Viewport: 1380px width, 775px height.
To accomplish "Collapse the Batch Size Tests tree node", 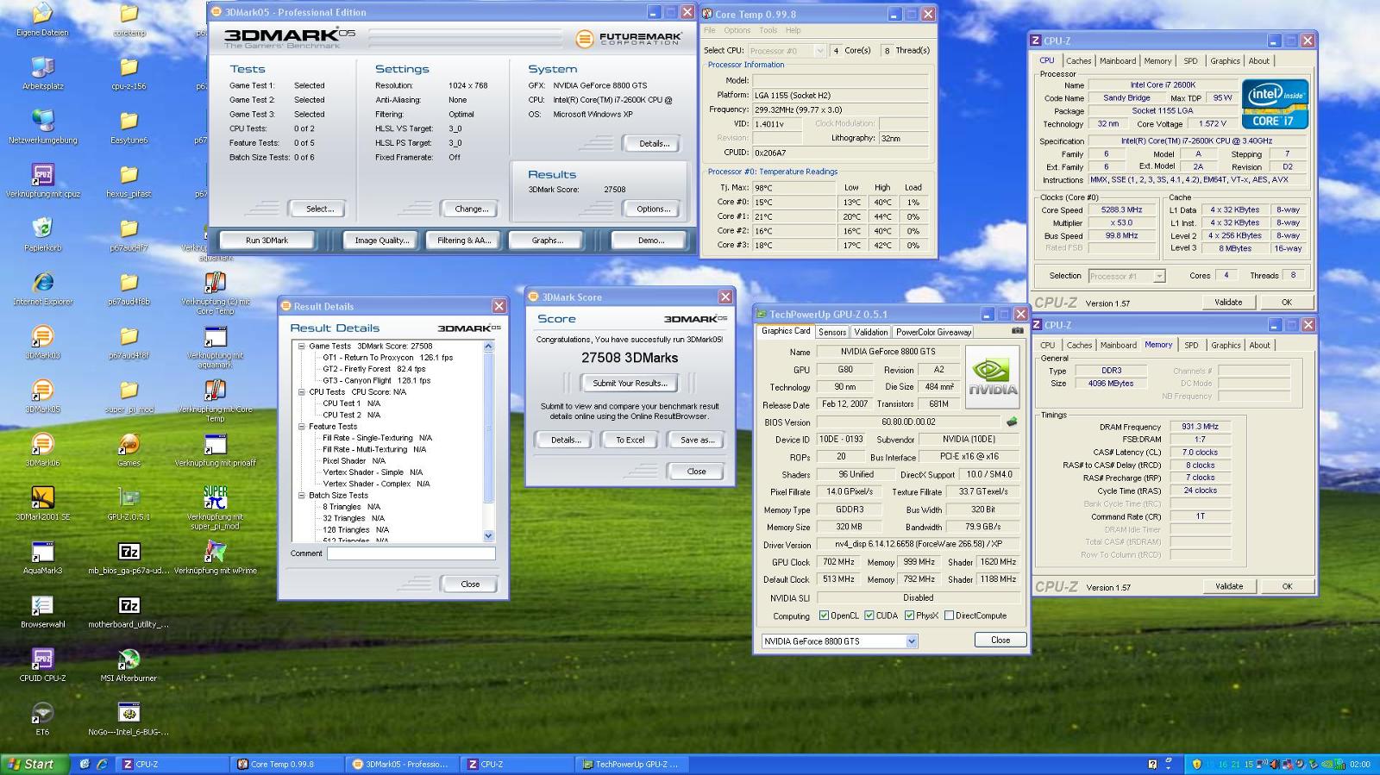I will coord(302,495).
